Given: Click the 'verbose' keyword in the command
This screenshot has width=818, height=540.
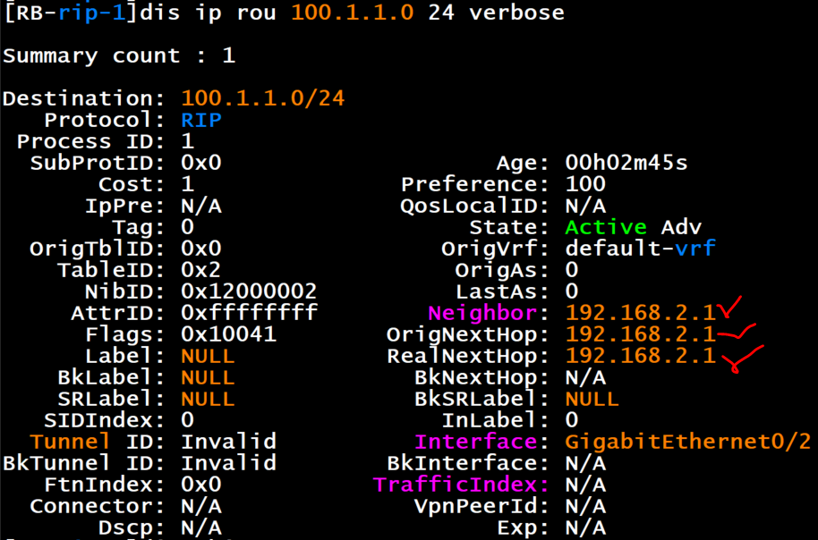Looking at the screenshot, I should pyautogui.click(x=517, y=12).
